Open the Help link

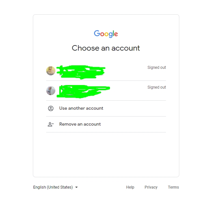tap(130, 187)
